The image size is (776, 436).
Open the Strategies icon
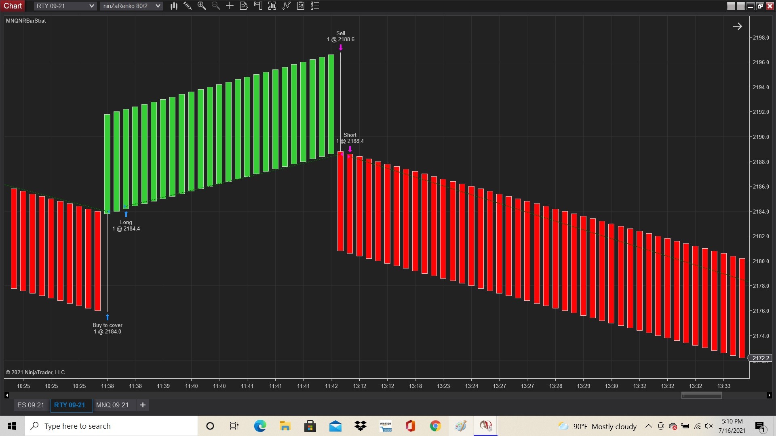point(301,6)
